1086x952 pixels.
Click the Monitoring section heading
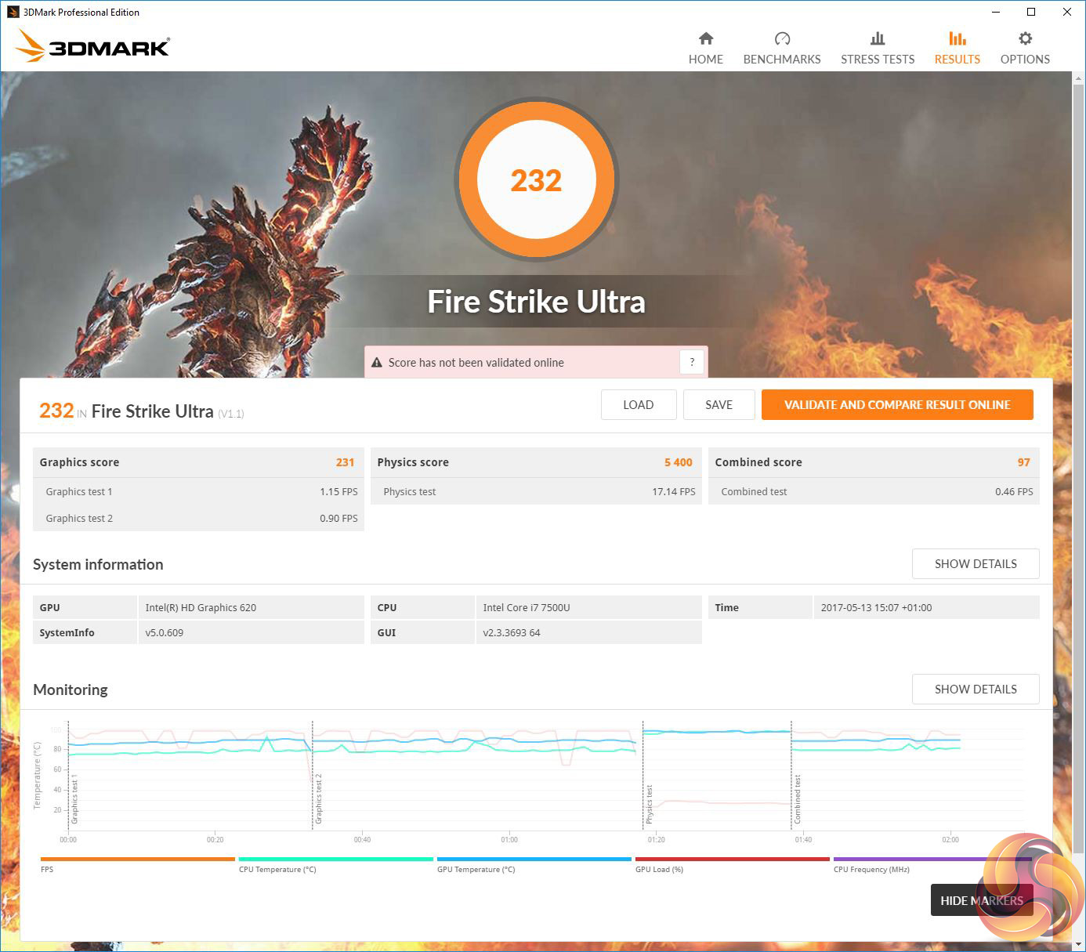point(71,690)
